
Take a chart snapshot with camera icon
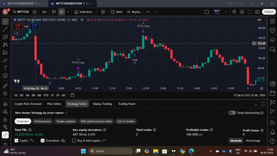pyautogui.click(x=257, y=12)
